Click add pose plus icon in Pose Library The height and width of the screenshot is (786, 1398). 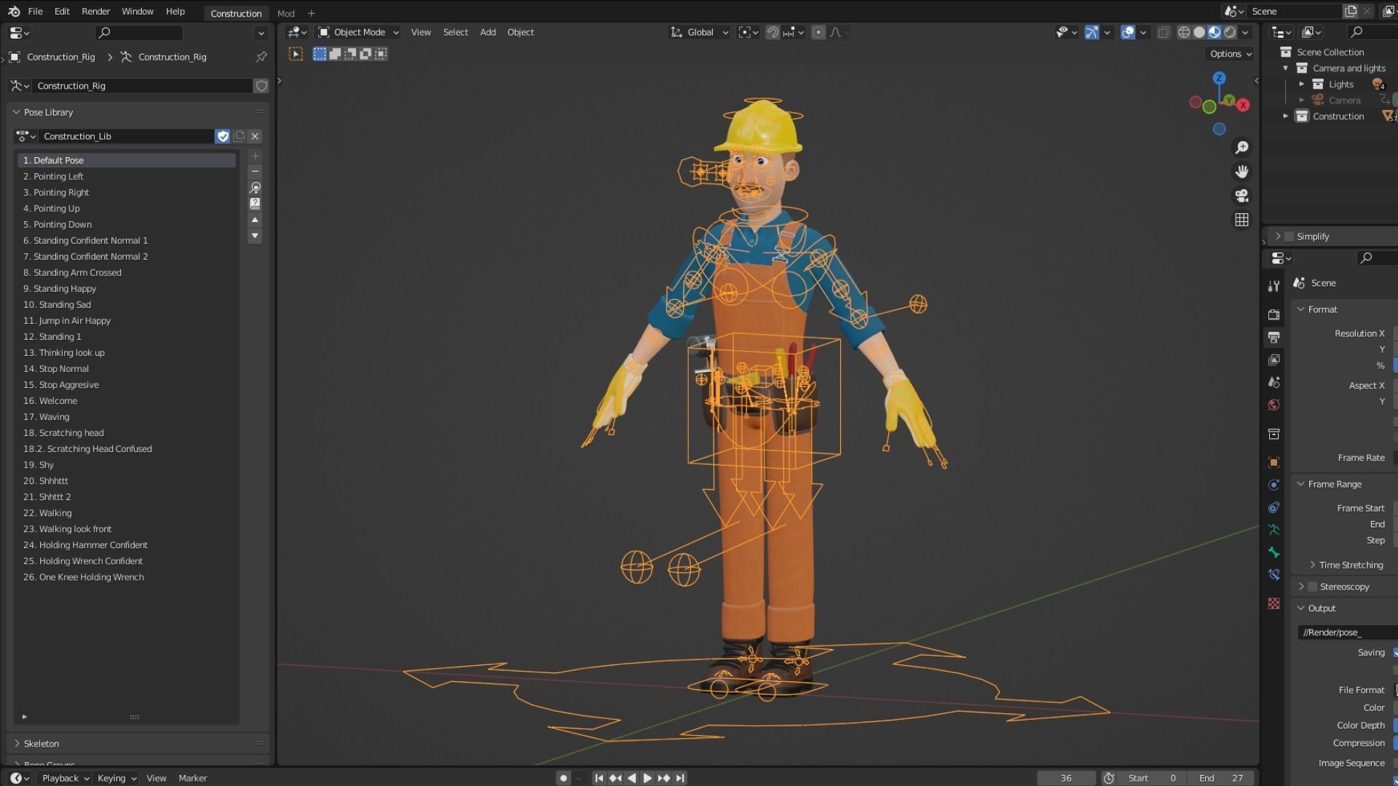point(255,156)
